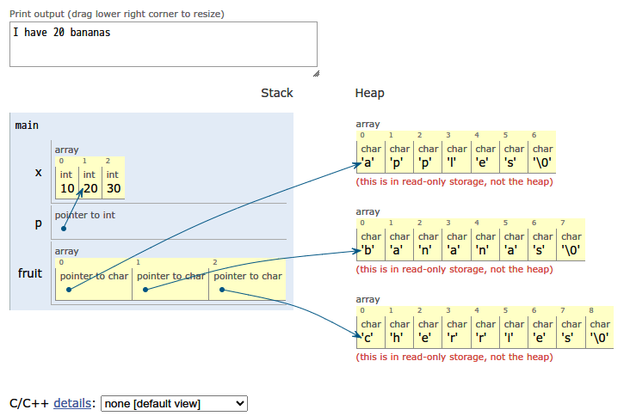The width and height of the screenshot is (630, 416).
Task: Click the '\0' terminator in the cherries array
Action: [x=599, y=338]
